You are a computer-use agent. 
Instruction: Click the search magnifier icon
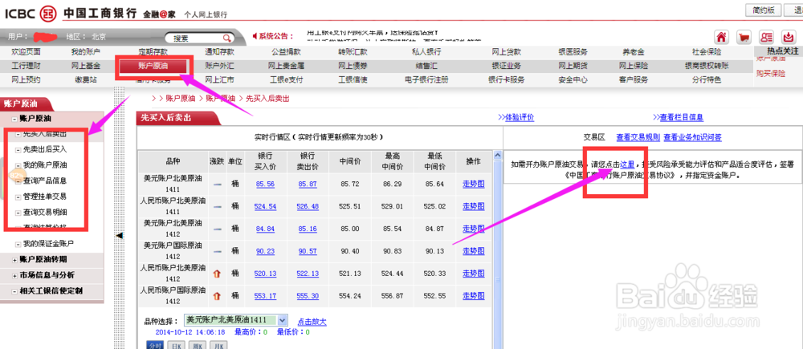tap(226, 39)
